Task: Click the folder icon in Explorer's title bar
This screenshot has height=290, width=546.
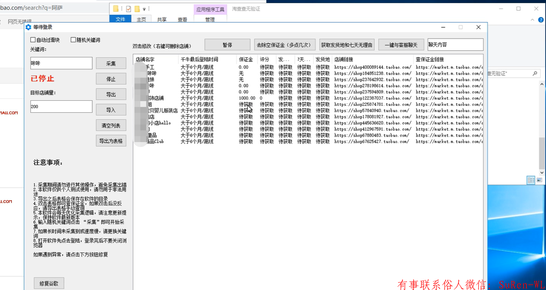Action: coord(116,9)
